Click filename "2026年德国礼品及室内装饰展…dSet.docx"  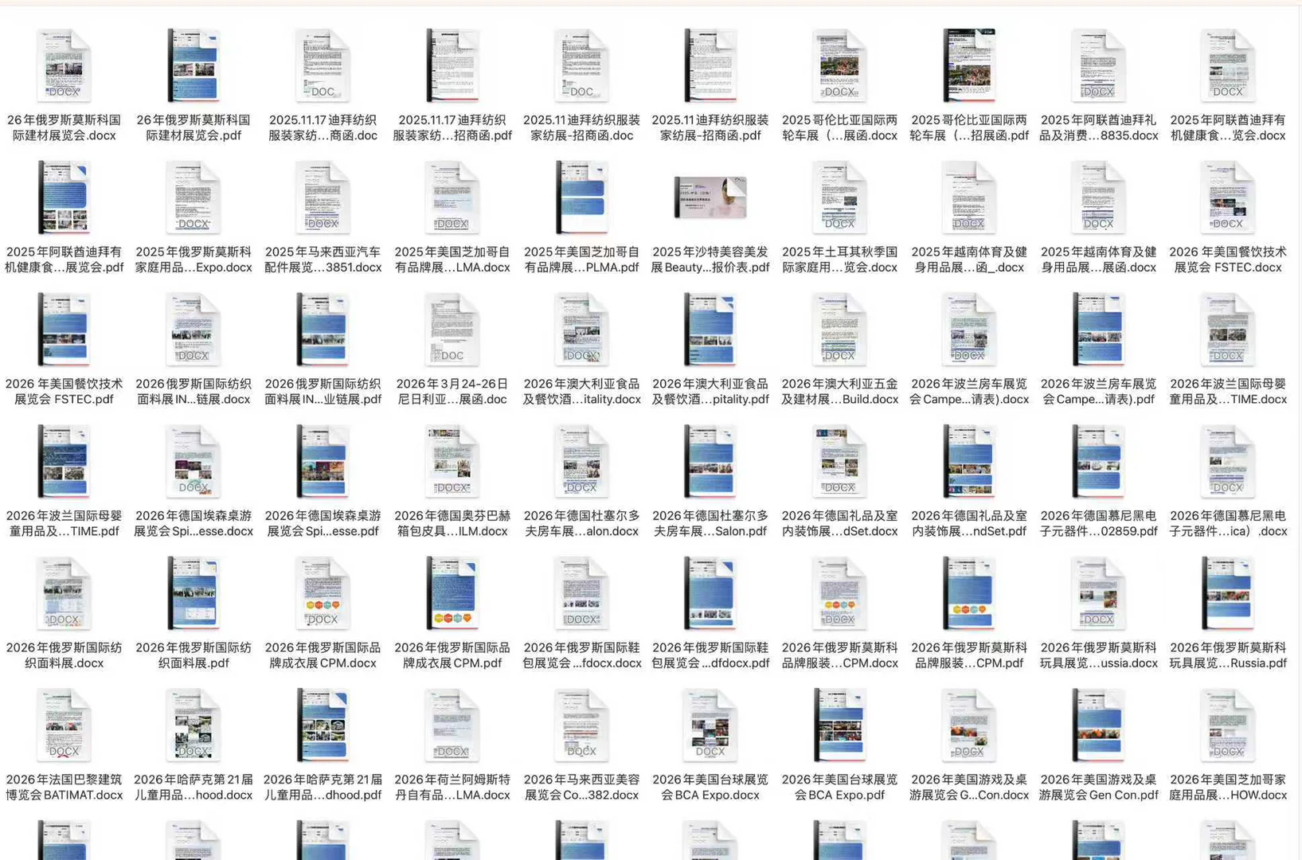839,524
